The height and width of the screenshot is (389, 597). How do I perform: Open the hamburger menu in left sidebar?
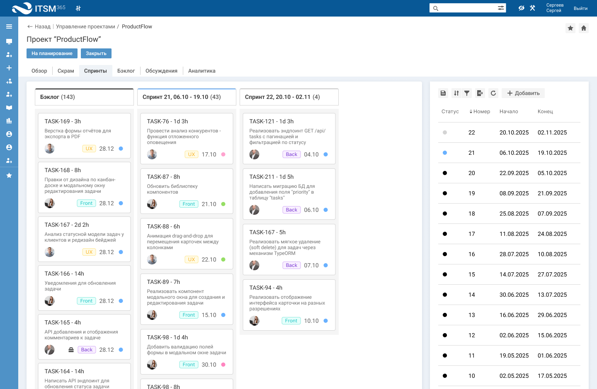tap(9, 26)
